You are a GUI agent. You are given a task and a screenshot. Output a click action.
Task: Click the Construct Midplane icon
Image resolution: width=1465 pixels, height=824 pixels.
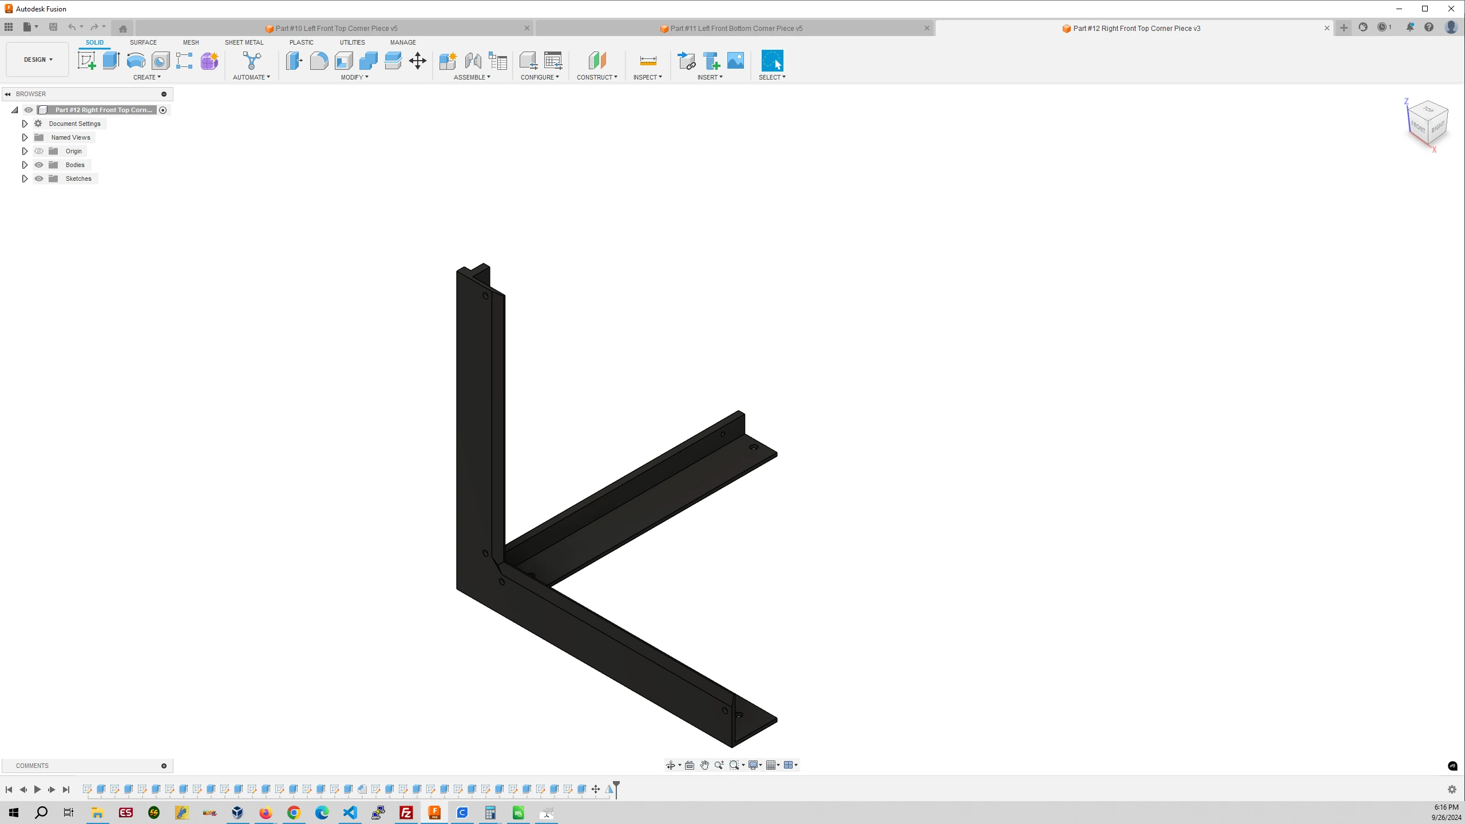tap(597, 61)
